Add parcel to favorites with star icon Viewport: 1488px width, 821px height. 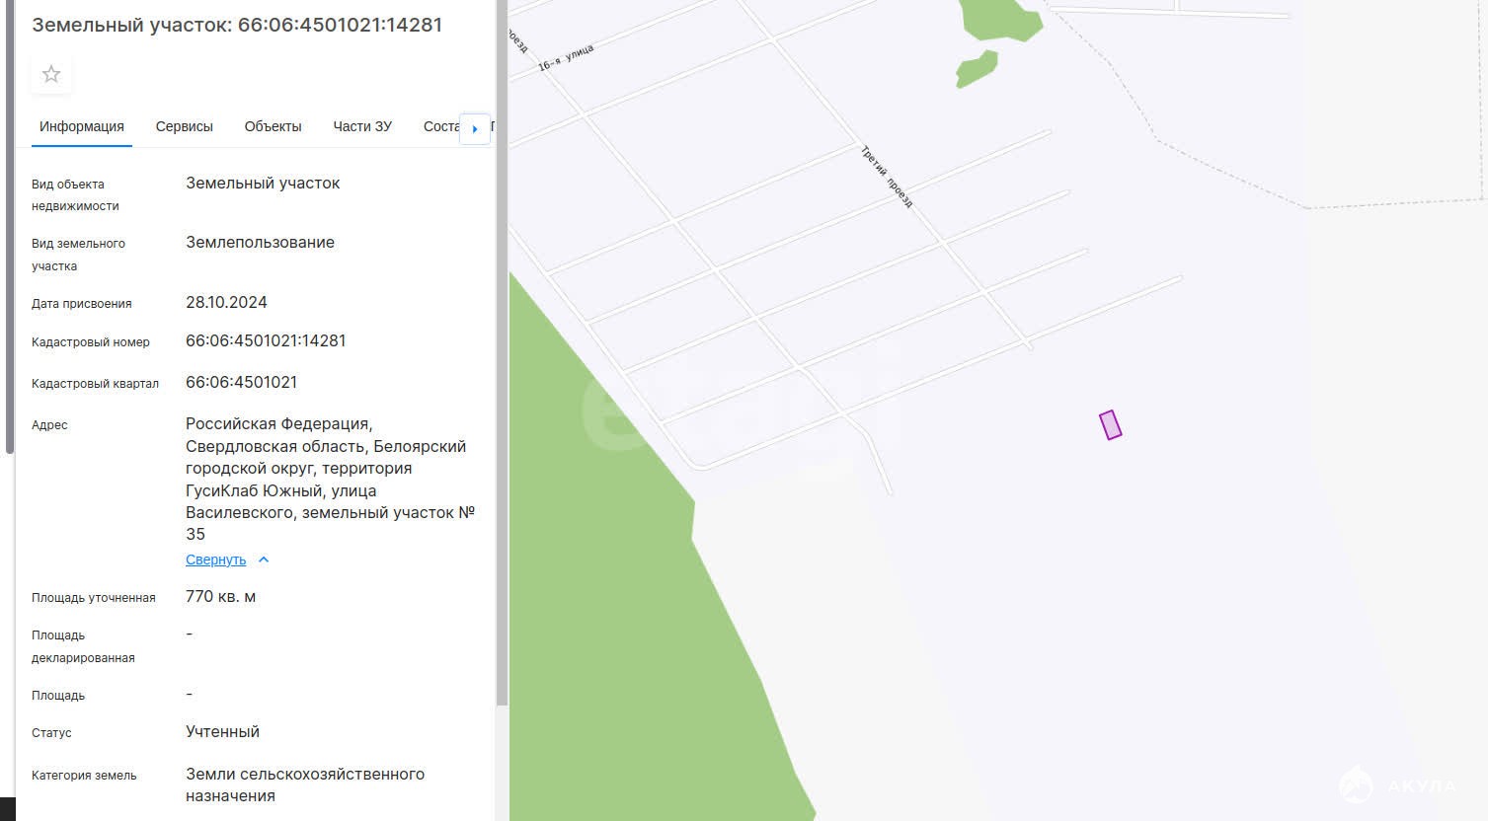[x=51, y=75]
